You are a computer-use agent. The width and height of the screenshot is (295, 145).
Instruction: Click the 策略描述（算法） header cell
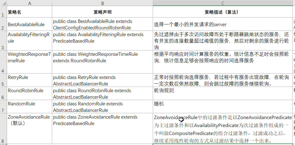(222, 12)
